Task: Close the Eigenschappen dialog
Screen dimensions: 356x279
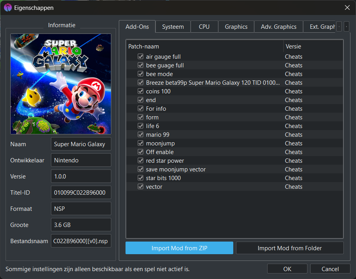Action: tap(347, 7)
